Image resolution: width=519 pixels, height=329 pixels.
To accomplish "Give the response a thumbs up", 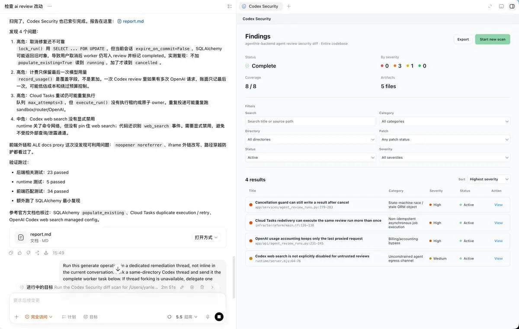I will click(x=20, y=253).
